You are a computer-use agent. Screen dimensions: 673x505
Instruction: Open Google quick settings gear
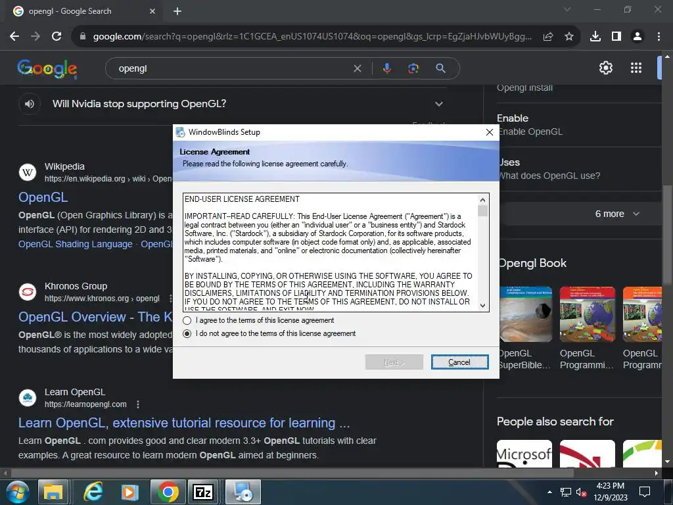tap(605, 68)
